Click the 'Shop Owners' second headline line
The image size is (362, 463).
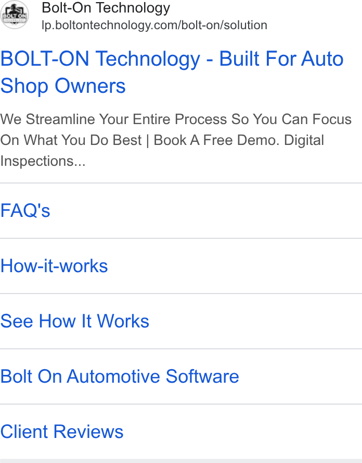pos(63,86)
